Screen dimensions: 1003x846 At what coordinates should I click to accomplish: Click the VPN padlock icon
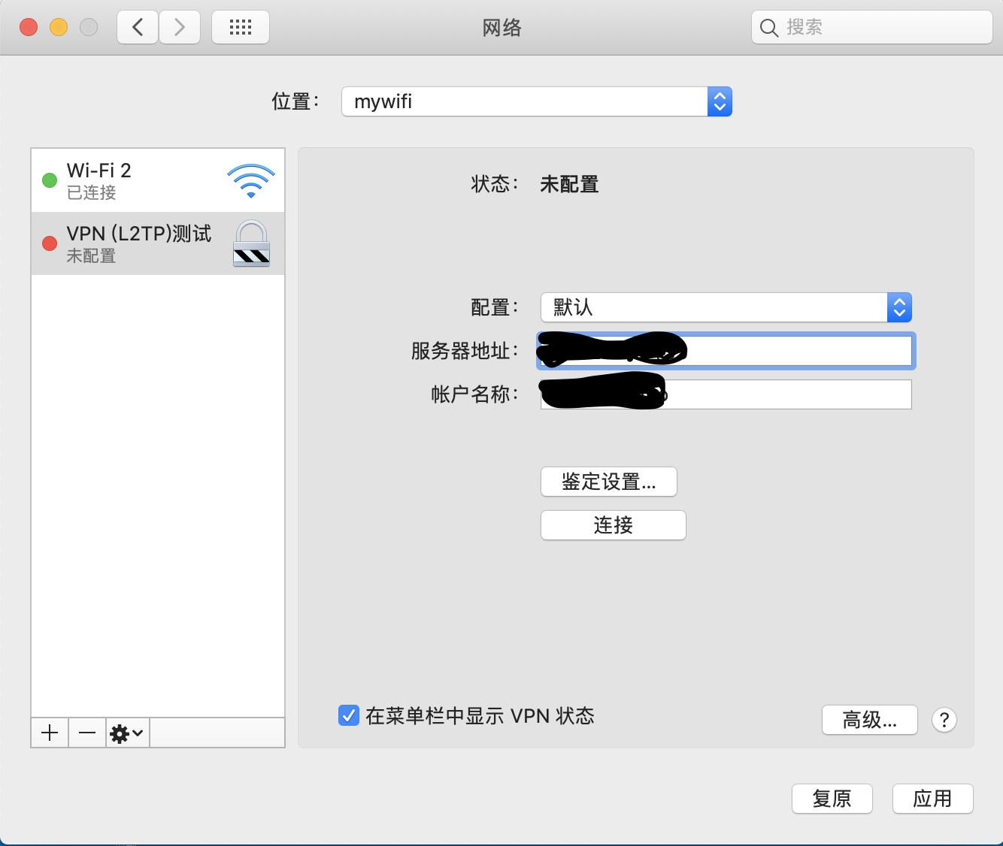(251, 243)
